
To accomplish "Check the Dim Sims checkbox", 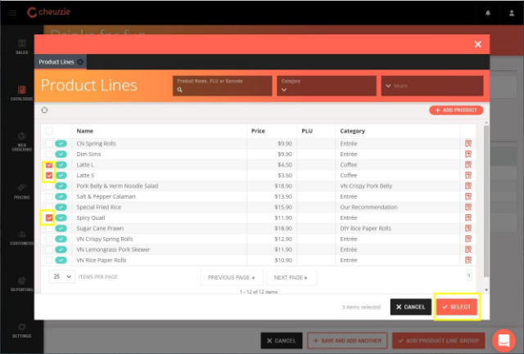I will 49,155.
